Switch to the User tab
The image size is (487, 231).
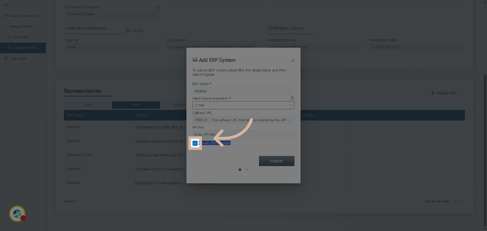tap(88, 105)
